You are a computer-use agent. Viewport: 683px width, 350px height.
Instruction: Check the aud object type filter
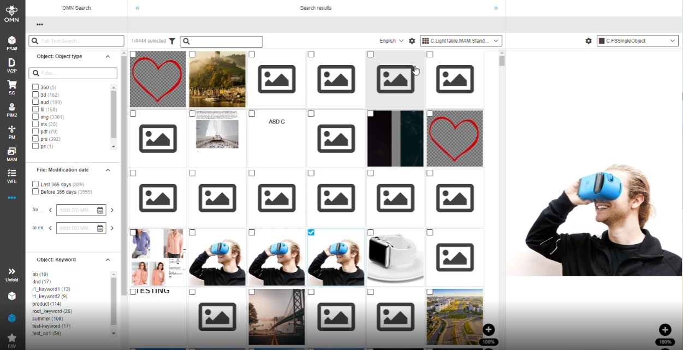click(35, 102)
